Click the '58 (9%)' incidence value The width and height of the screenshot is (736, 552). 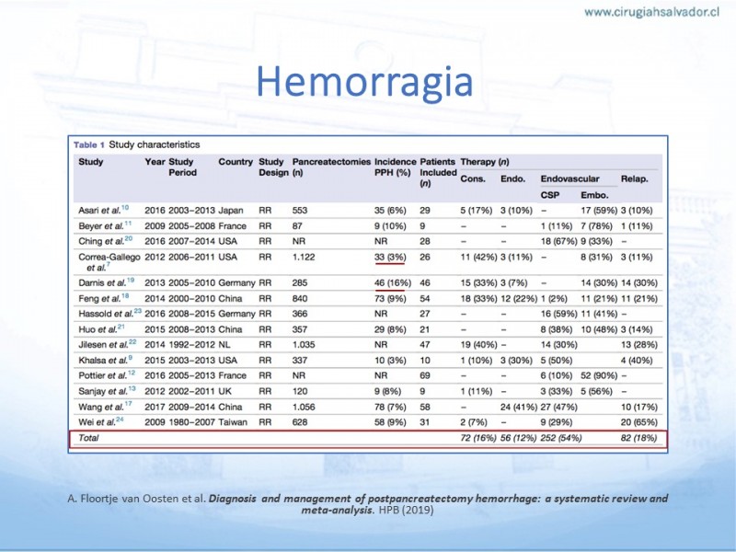click(x=390, y=422)
